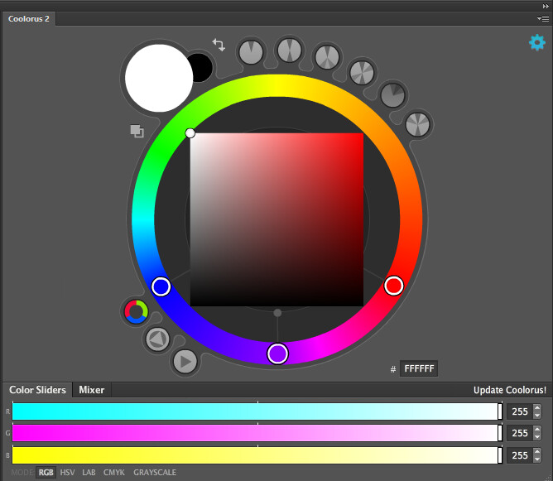Viewport: 553px width, 481px height.
Task: Open Coolorus settings gear
Action: pos(536,42)
